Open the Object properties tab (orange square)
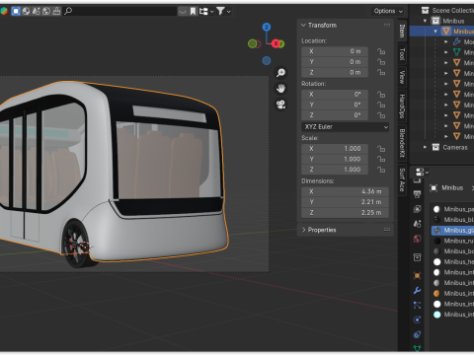This screenshot has width=474, height=355. pyautogui.click(x=417, y=275)
